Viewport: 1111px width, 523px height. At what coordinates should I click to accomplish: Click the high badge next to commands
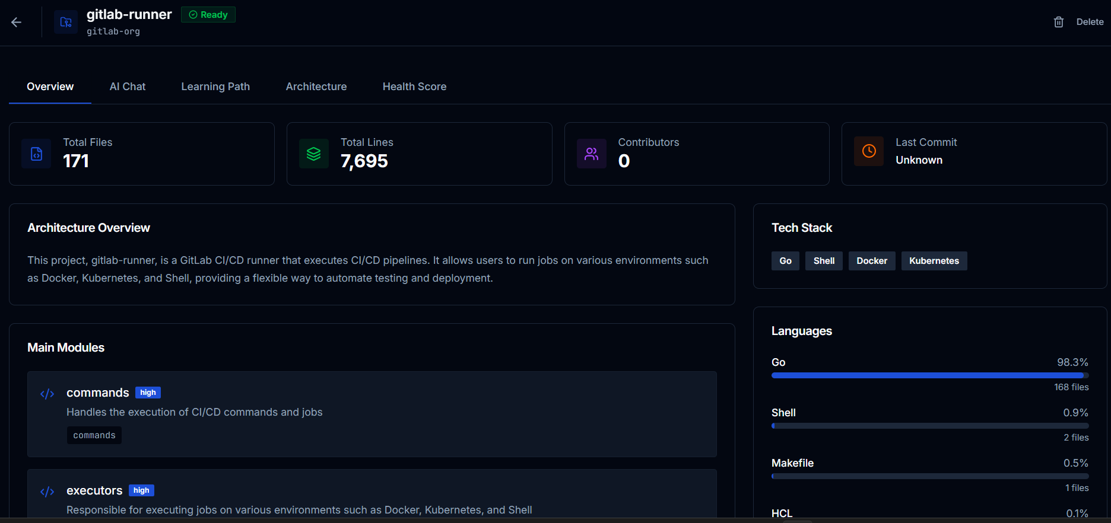pyautogui.click(x=148, y=393)
